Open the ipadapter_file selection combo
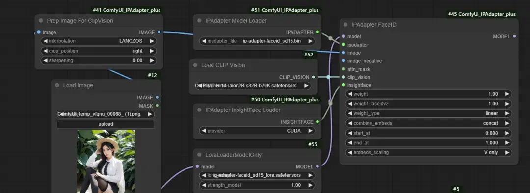 click(x=257, y=41)
